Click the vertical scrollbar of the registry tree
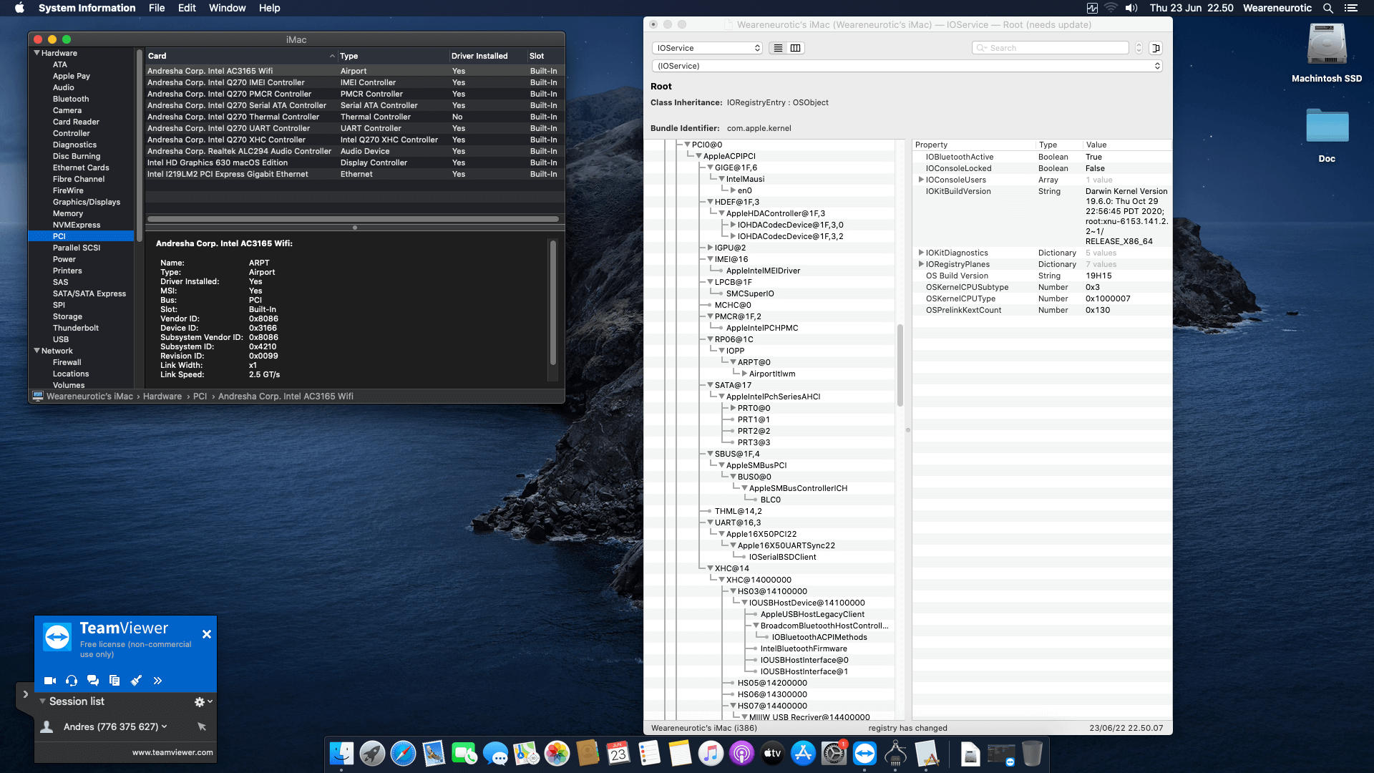1374x773 pixels. pyautogui.click(x=900, y=365)
